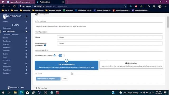
Task: Click the Stacks grid icon
Action: click(x=26, y=38)
